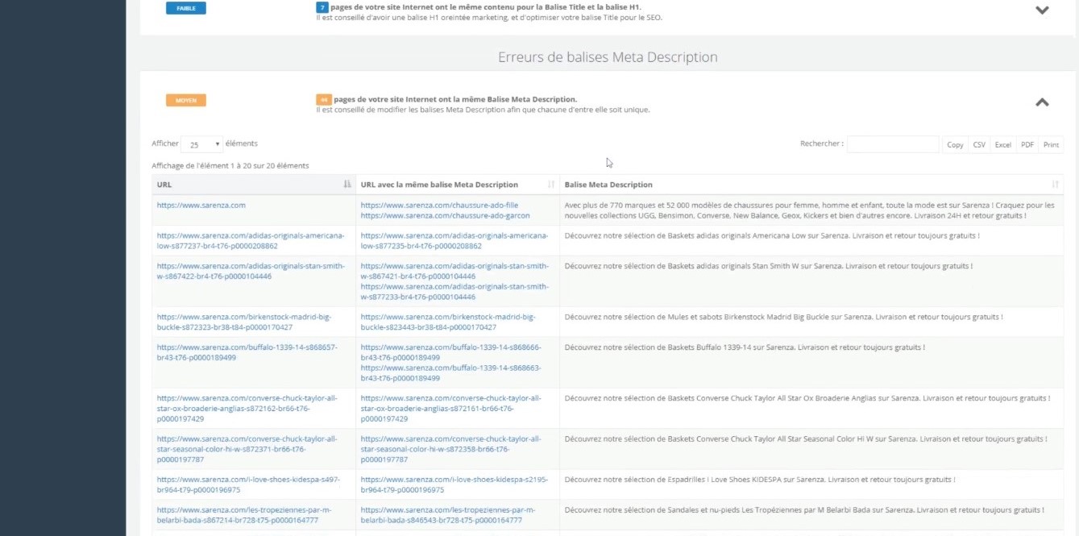This screenshot has height=536, width=1079.
Task: Select the 'Seasonal Color Hi W' description text
Action: [806, 439]
